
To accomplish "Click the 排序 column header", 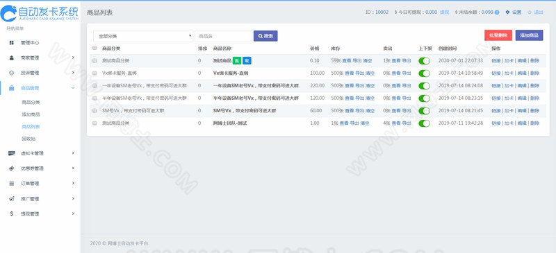I will tap(202, 48).
